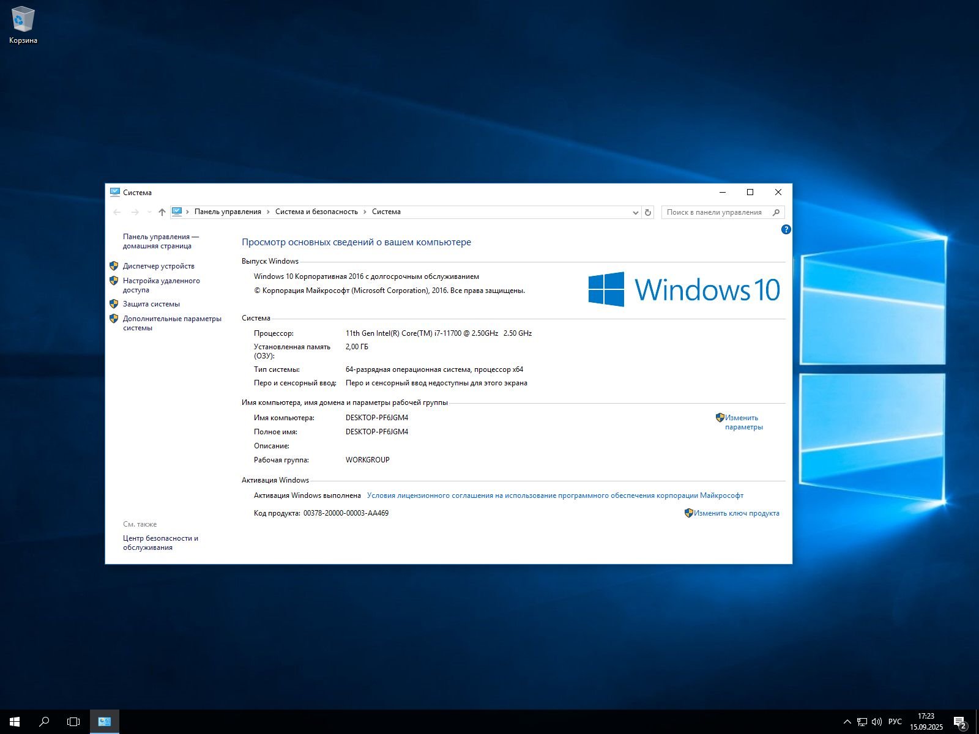Open the Recycle Bin desktop icon
979x734 pixels.
(23, 26)
